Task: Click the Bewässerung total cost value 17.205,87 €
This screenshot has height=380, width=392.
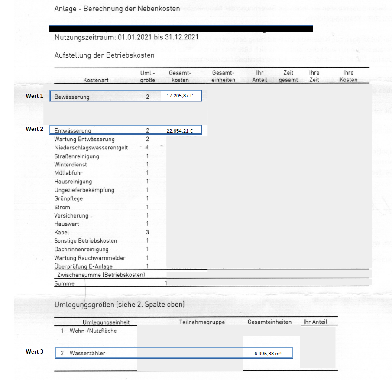Action: coord(180,96)
